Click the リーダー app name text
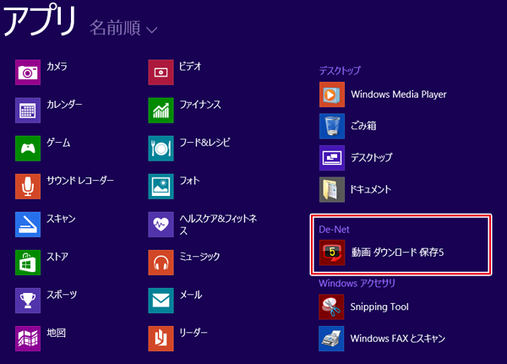The width and height of the screenshot is (507, 364). pos(194,333)
